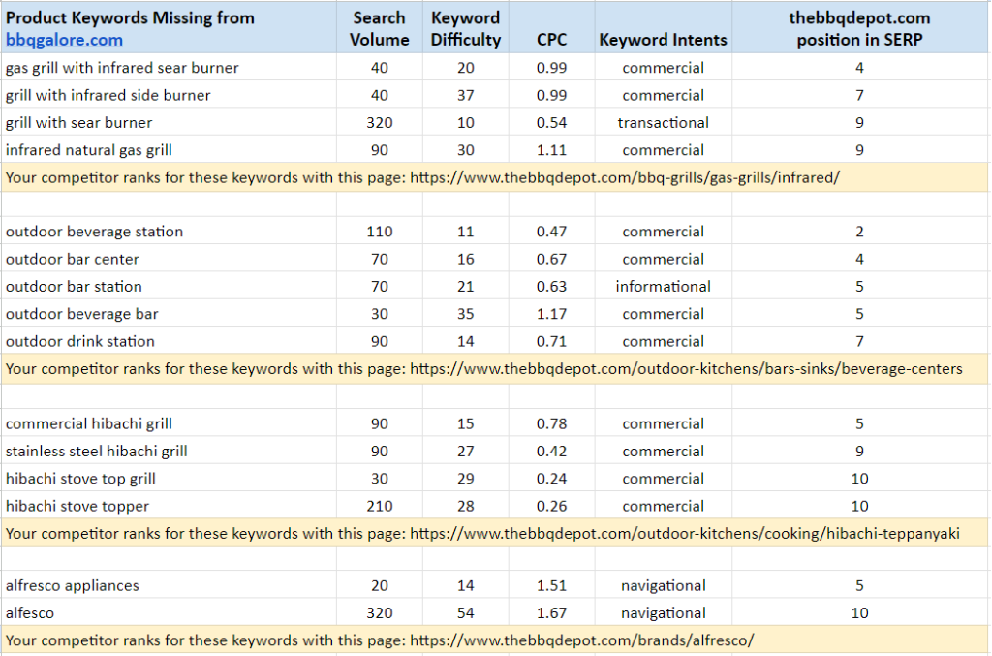
Task: Click the informational intent cell for outdoor bar station
Action: tap(663, 286)
